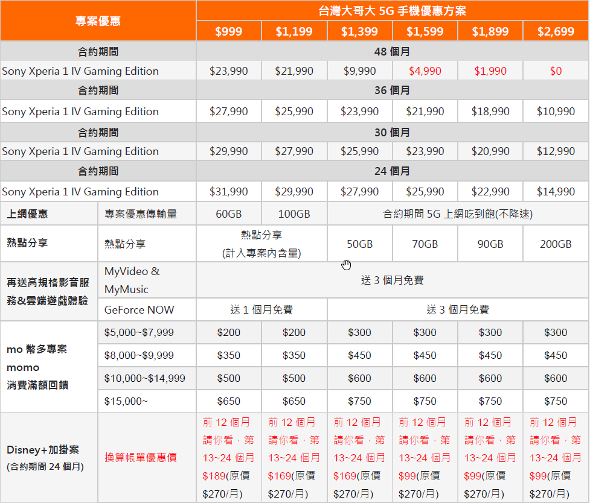Image resolution: width=590 pixels, height=503 pixels.
Task: Click the 台灣大哥大 5G 手機優惠方案 title header
Action: (x=392, y=11)
